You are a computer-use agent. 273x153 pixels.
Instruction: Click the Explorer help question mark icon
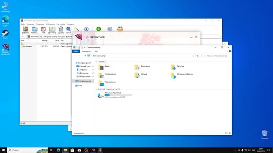[x=230, y=51]
